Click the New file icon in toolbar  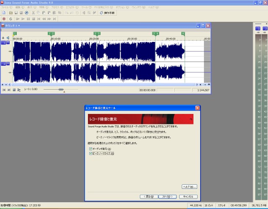pyautogui.click(x=3, y=13)
